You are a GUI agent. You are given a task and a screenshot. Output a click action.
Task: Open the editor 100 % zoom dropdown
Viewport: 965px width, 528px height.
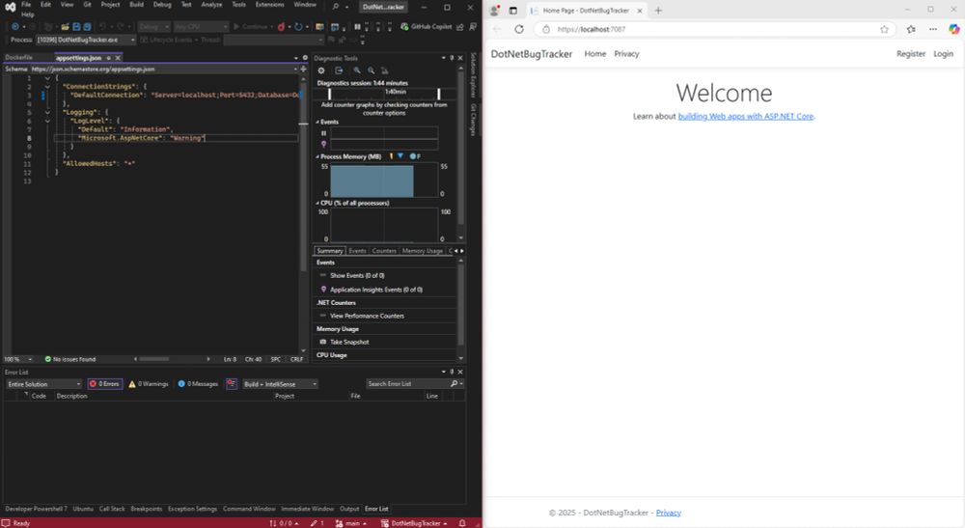(x=18, y=359)
